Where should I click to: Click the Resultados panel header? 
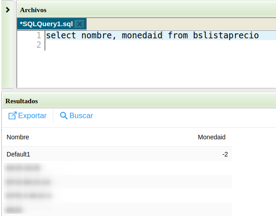(x=21, y=101)
